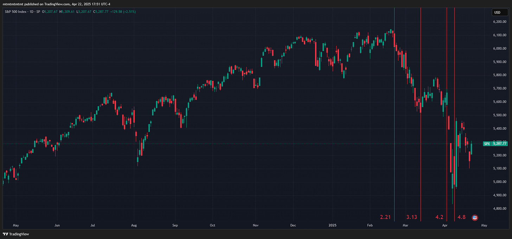The width and height of the screenshot is (512, 239).
Task: Click the TradingView logo at bottom left
Action: coord(16,234)
